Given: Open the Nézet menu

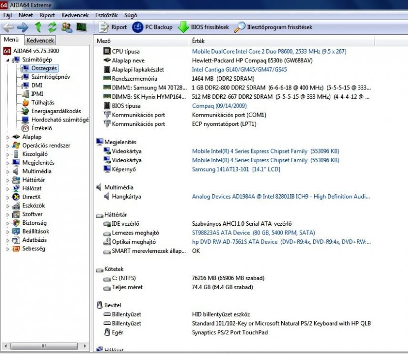Looking at the screenshot, I should click(26, 15).
